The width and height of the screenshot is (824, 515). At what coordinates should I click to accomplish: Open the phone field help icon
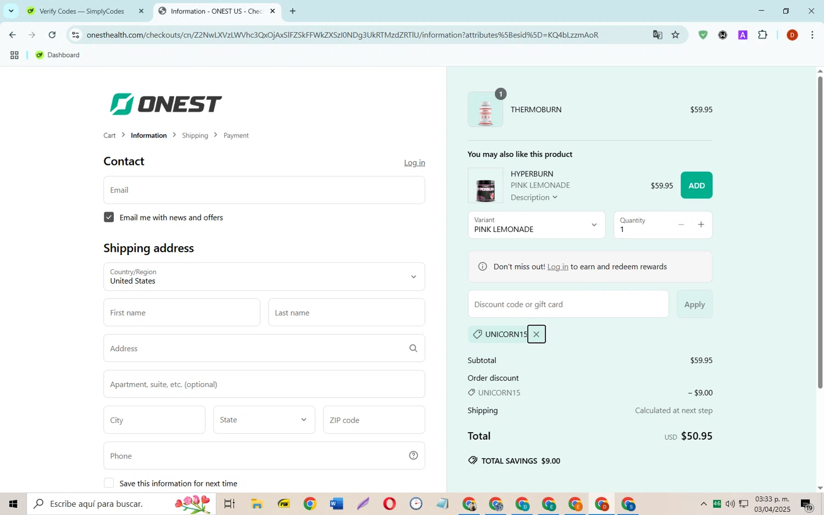point(413,456)
